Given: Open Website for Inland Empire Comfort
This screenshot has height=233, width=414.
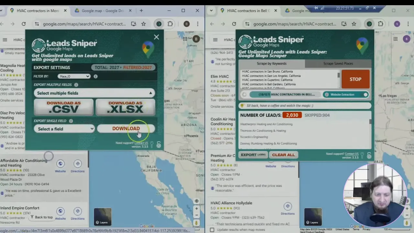Looking at the screenshot, I should point(60,214).
